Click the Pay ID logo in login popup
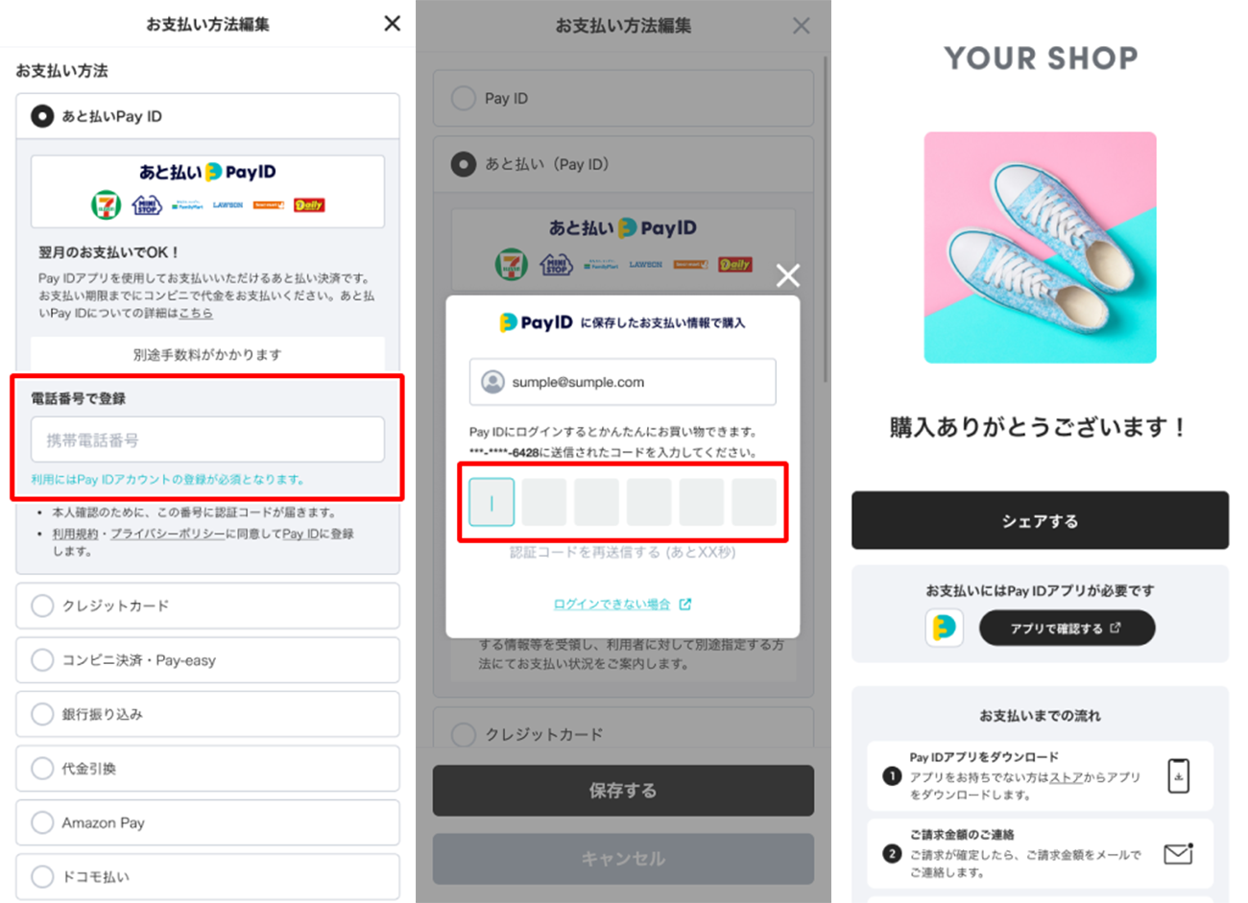The image size is (1248, 903). click(x=536, y=322)
